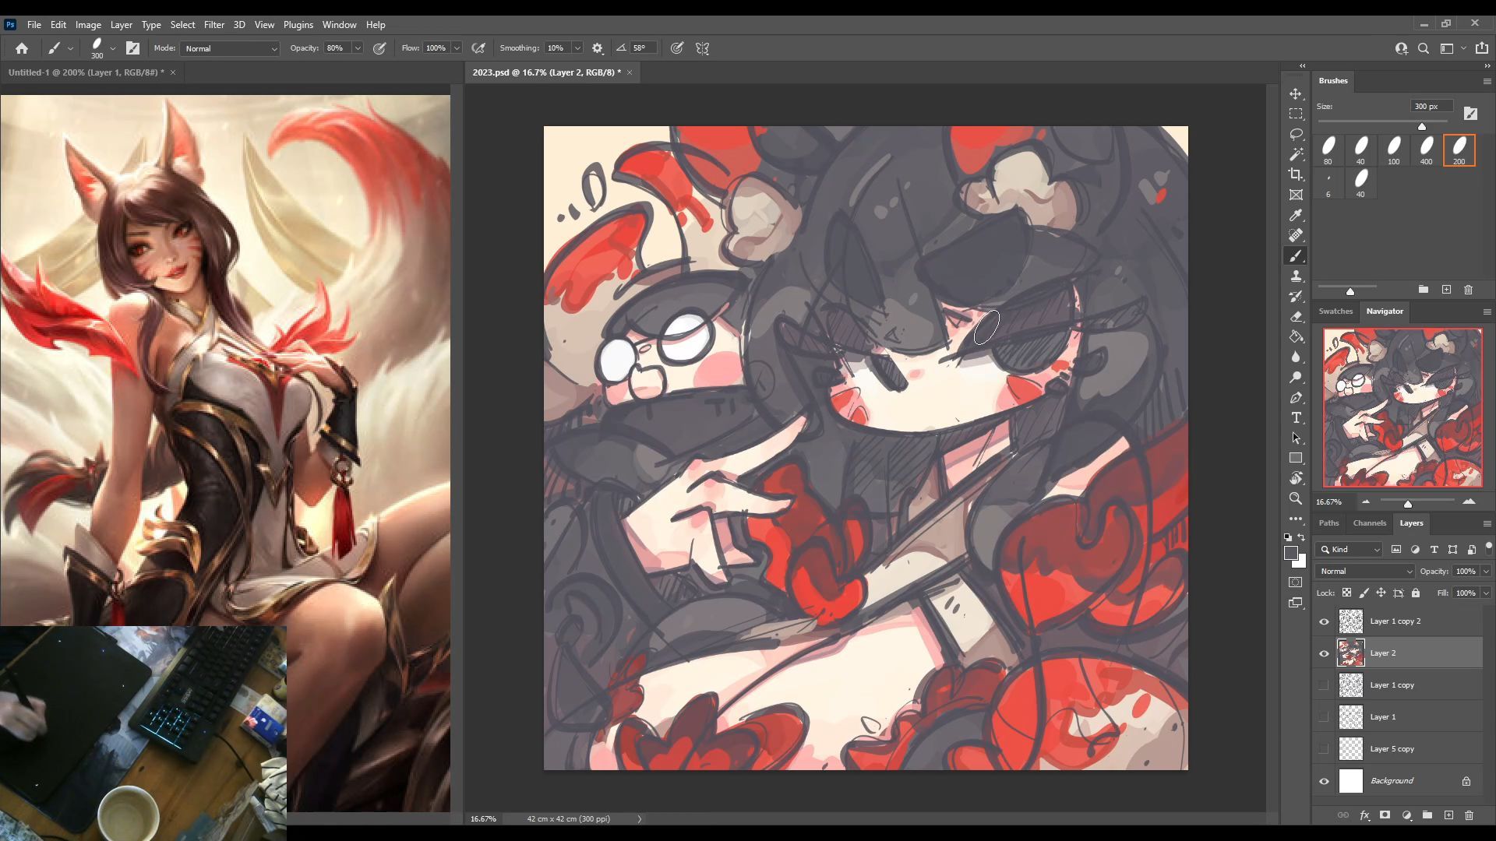Select the Zoom tool
The width and height of the screenshot is (1496, 841).
coord(1296,498)
